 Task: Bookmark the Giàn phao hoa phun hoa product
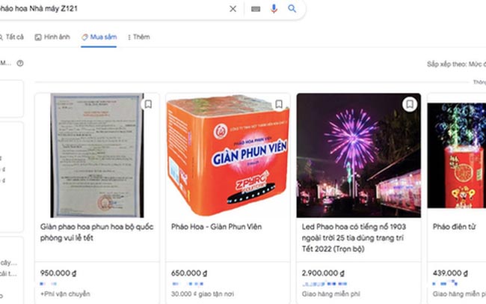click(148, 104)
